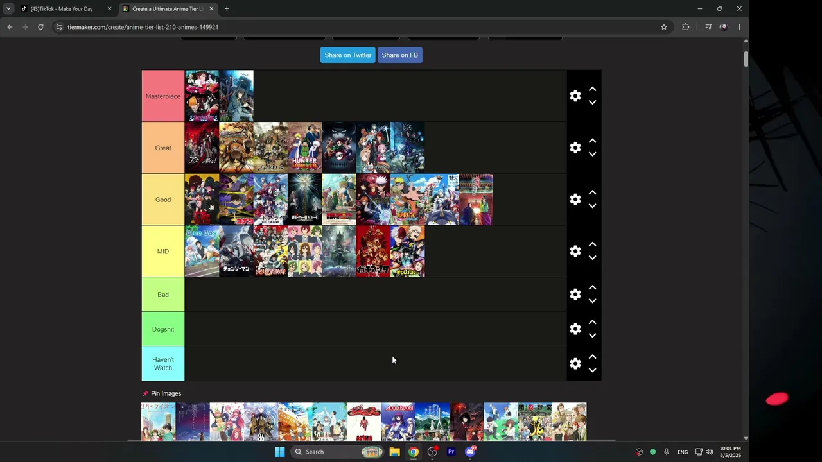The width and height of the screenshot is (822, 462).
Task: Select the Blue Box poster in MID tier
Action: pos(202,251)
